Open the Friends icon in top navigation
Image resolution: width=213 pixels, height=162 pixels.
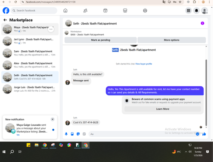(85, 11)
